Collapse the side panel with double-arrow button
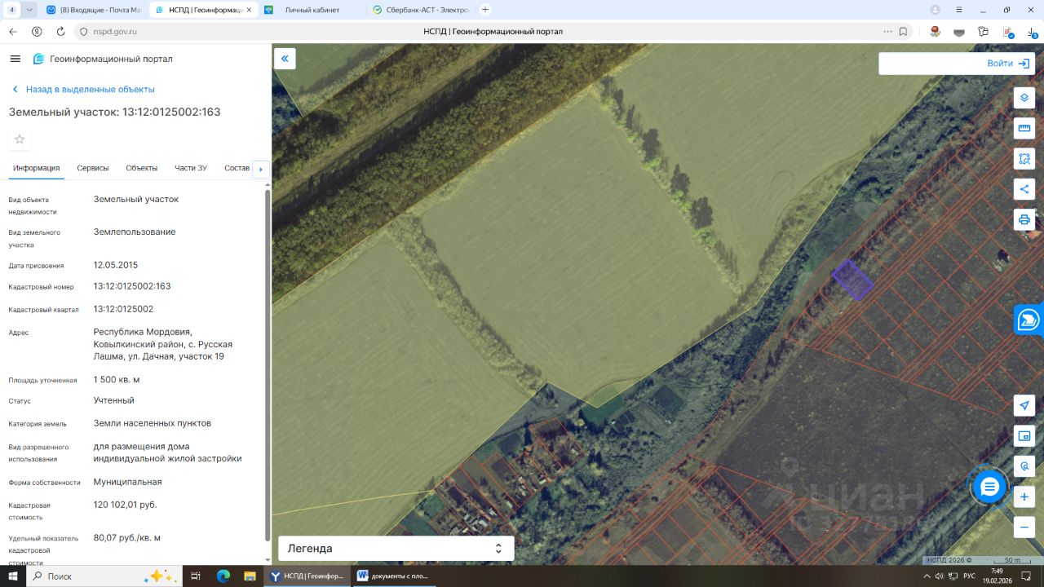 (285, 59)
